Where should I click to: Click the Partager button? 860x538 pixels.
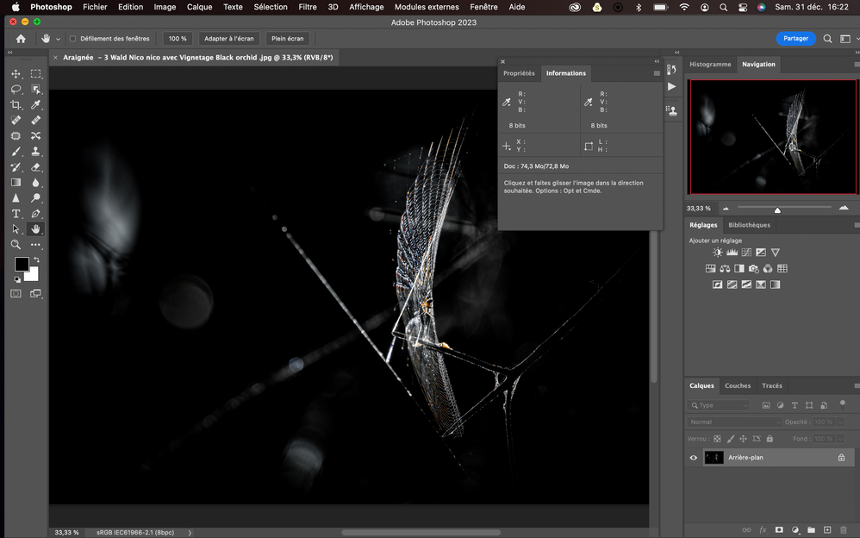(x=795, y=39)
